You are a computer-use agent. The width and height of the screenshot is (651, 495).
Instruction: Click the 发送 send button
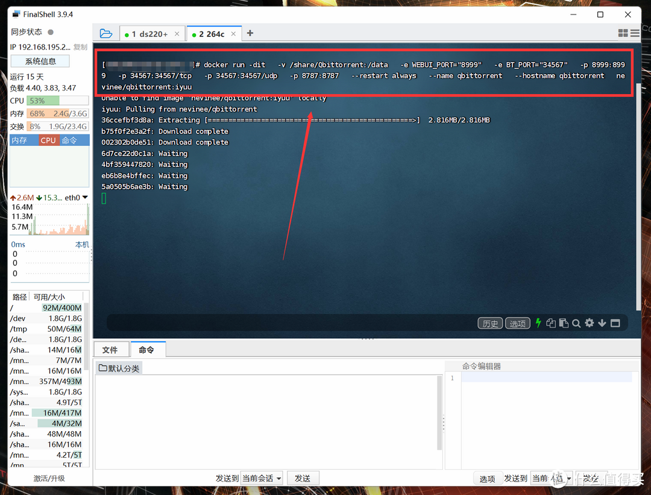[x=303, y=478]
